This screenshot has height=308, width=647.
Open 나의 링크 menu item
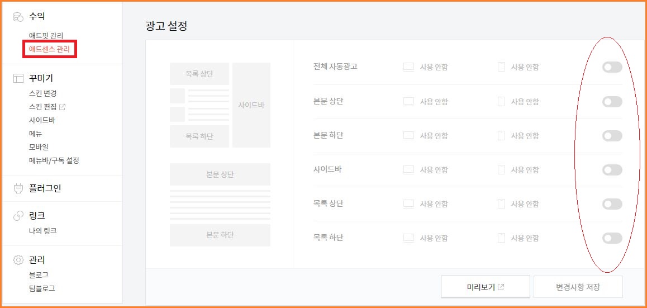[42, 231]
